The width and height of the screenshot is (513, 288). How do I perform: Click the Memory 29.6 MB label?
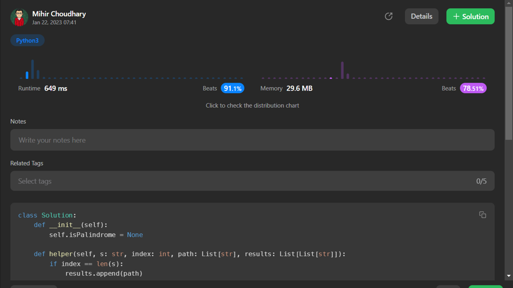[286, 89]
